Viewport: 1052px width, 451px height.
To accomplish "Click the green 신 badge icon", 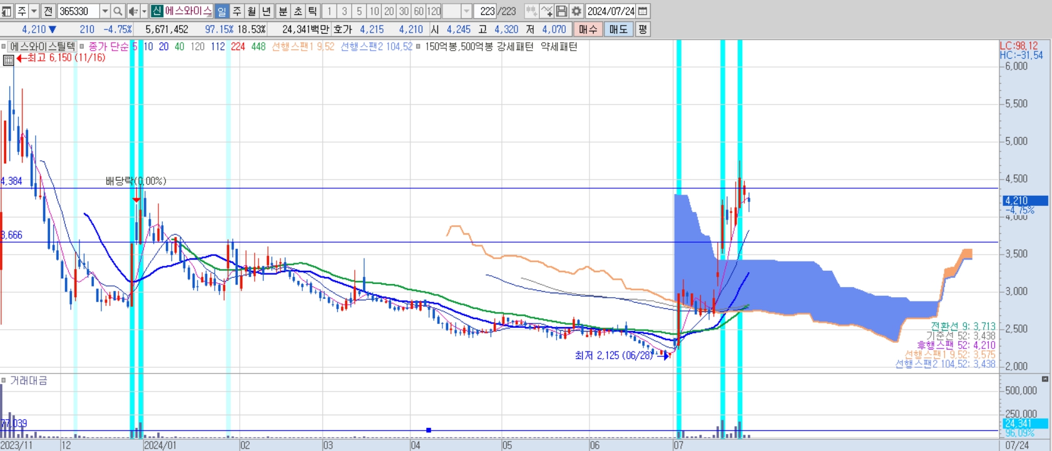I will click(x=156, y=11).
